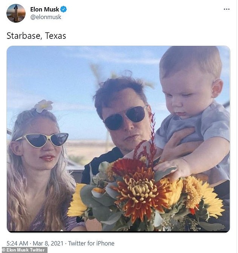Image resolution: width=238 pixels, height=253 pixels.
Task: Click the man's dark aviator sunglasses
Action: (x=126, y=118)
